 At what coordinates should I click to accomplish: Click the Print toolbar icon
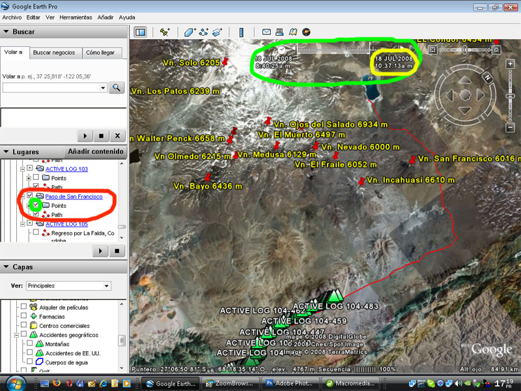[279, 31]
